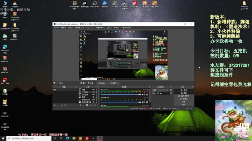Viewport: 252px width, 141px height.
Task: Open the Tools (工具) menu
Action: 109,28
